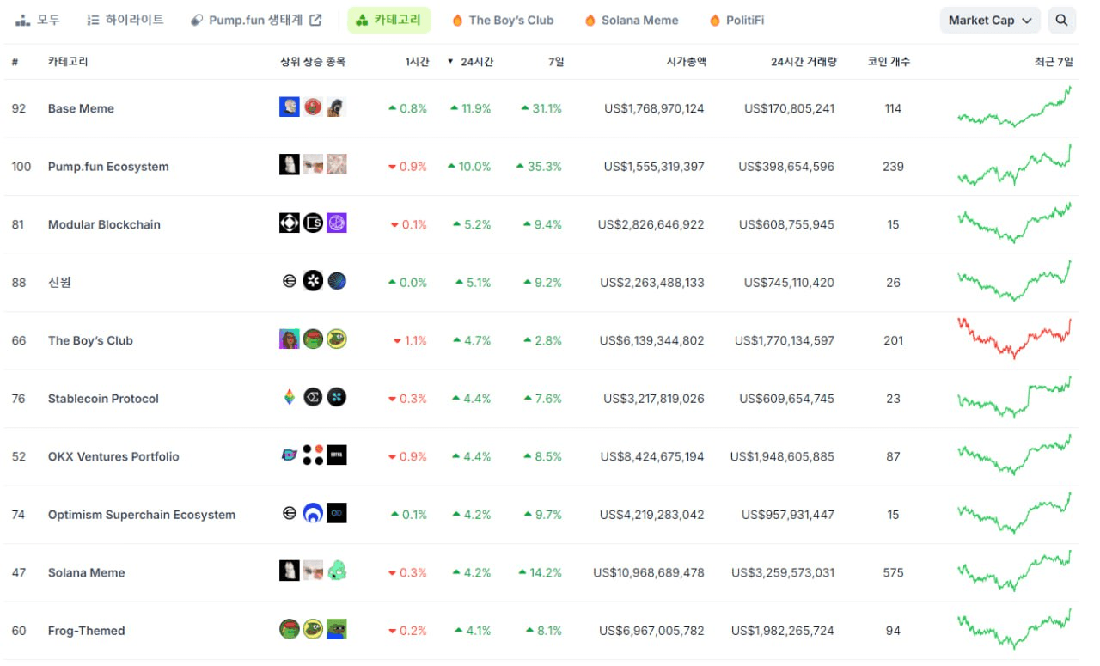Select the 카테고리 filter tab
Screen dimensions: 1100x666
pyautogui.click(x=388, y=20)
